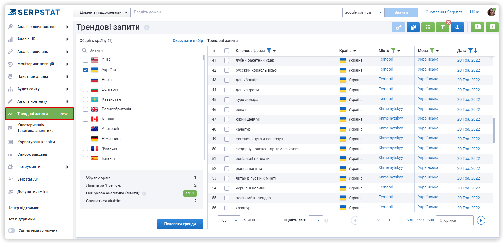Uncheck the Україна country checkbox
The width and height of the screenshot is (504, 244).
(85, 70)
